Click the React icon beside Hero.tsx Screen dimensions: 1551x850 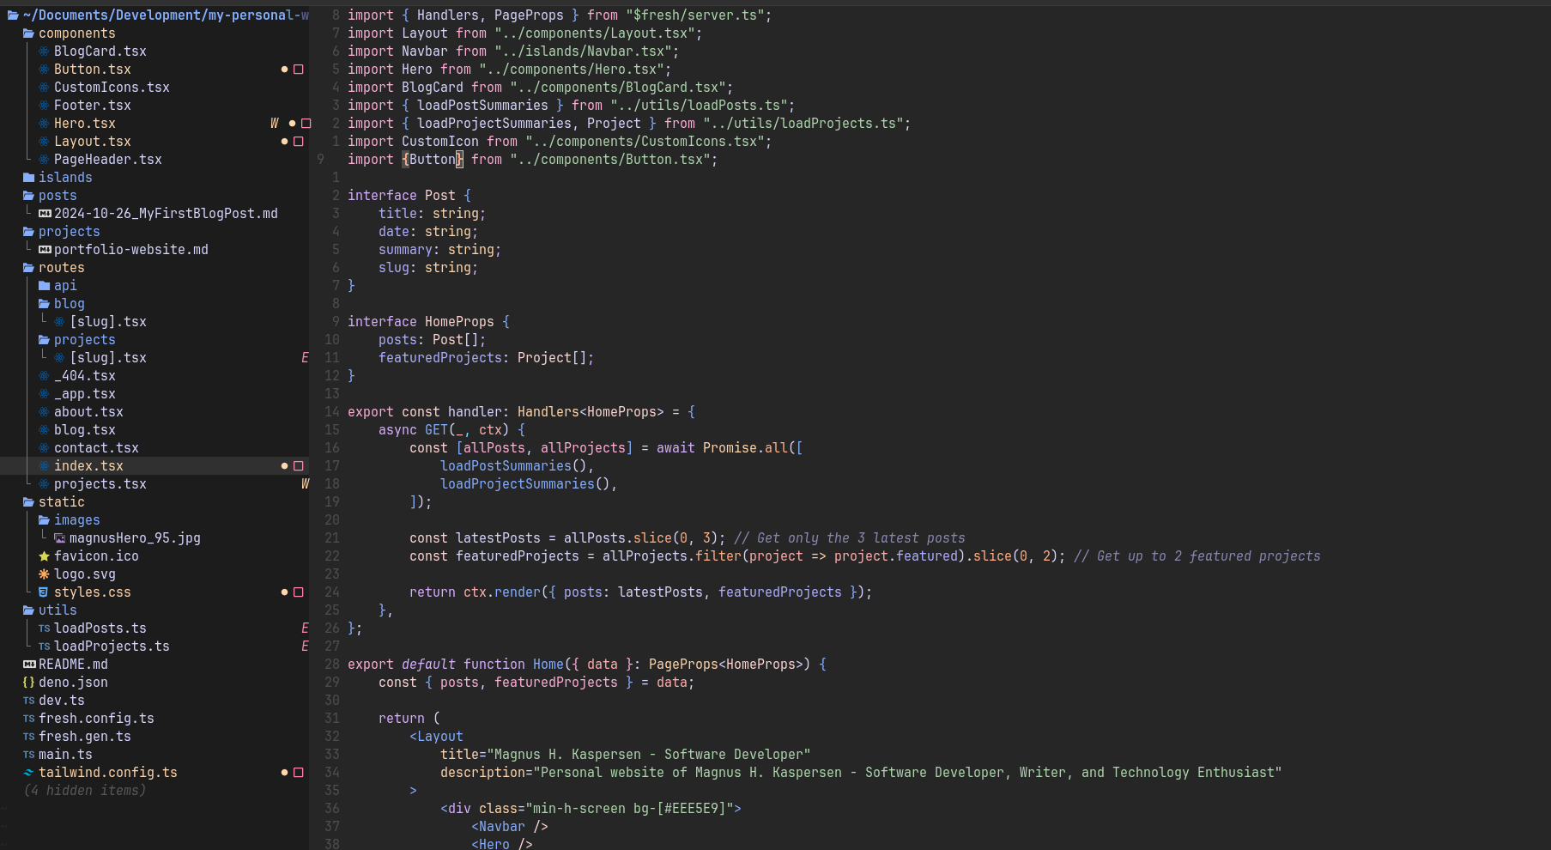point(44,124)
